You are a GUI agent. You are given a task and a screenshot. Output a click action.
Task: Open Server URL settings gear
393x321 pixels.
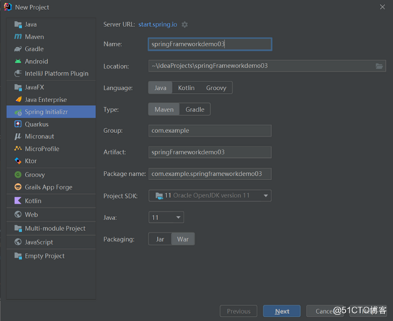coord(185,24)
